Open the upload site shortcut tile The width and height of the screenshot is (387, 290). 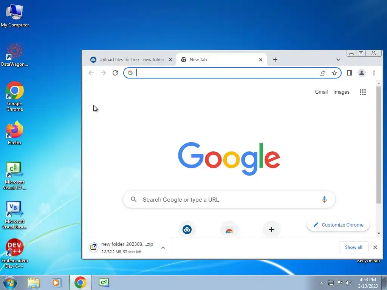[x=187, y=230]
